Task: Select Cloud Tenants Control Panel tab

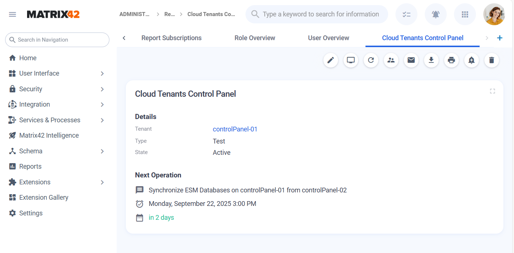Action: tap(423, 38)
